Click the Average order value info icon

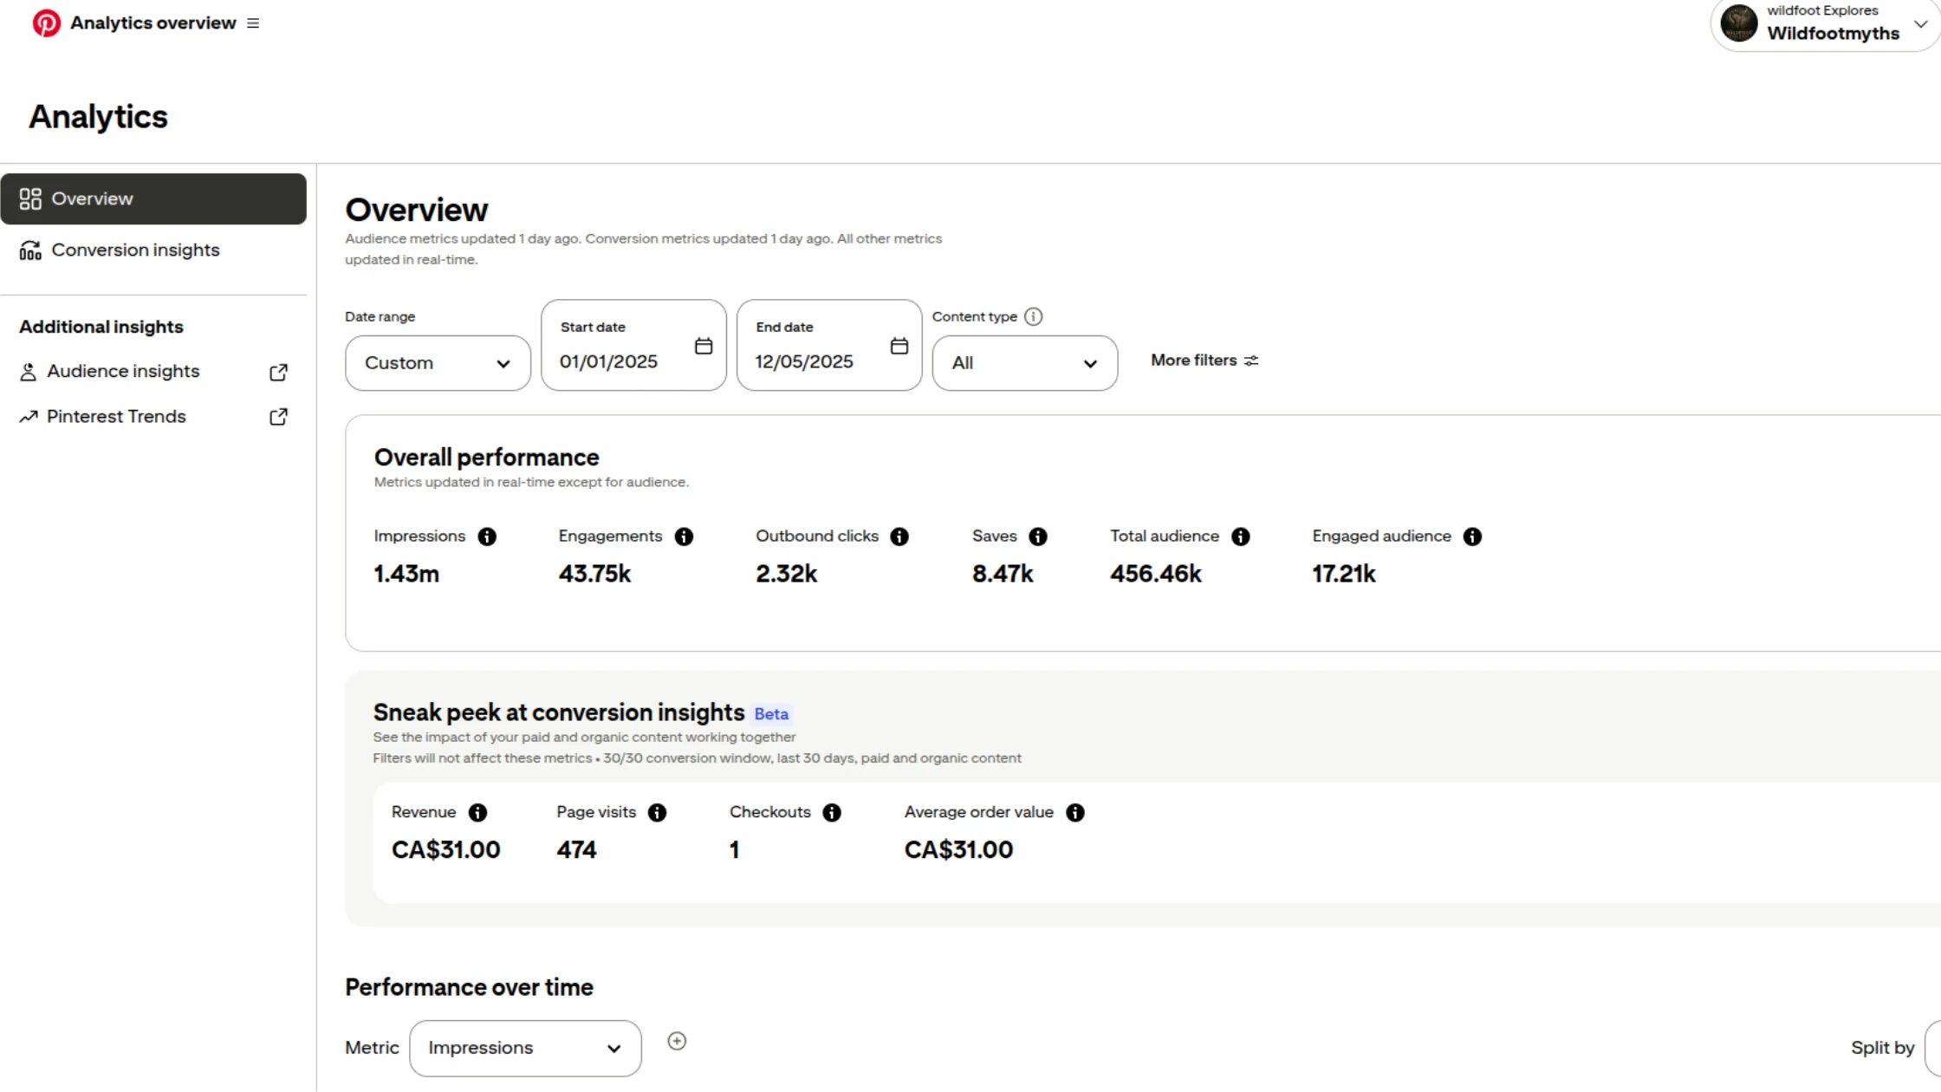(x=1075, y=812)
